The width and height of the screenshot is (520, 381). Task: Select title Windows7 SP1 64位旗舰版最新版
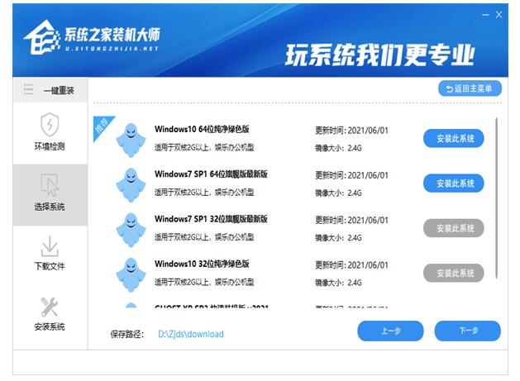212,174
